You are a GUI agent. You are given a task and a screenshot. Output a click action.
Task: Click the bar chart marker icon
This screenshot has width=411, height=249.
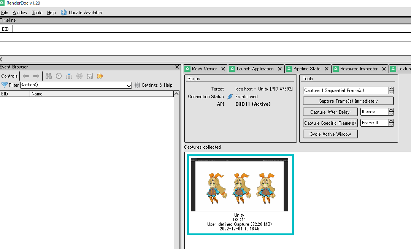pyautogui.click(x=69, y=76)
